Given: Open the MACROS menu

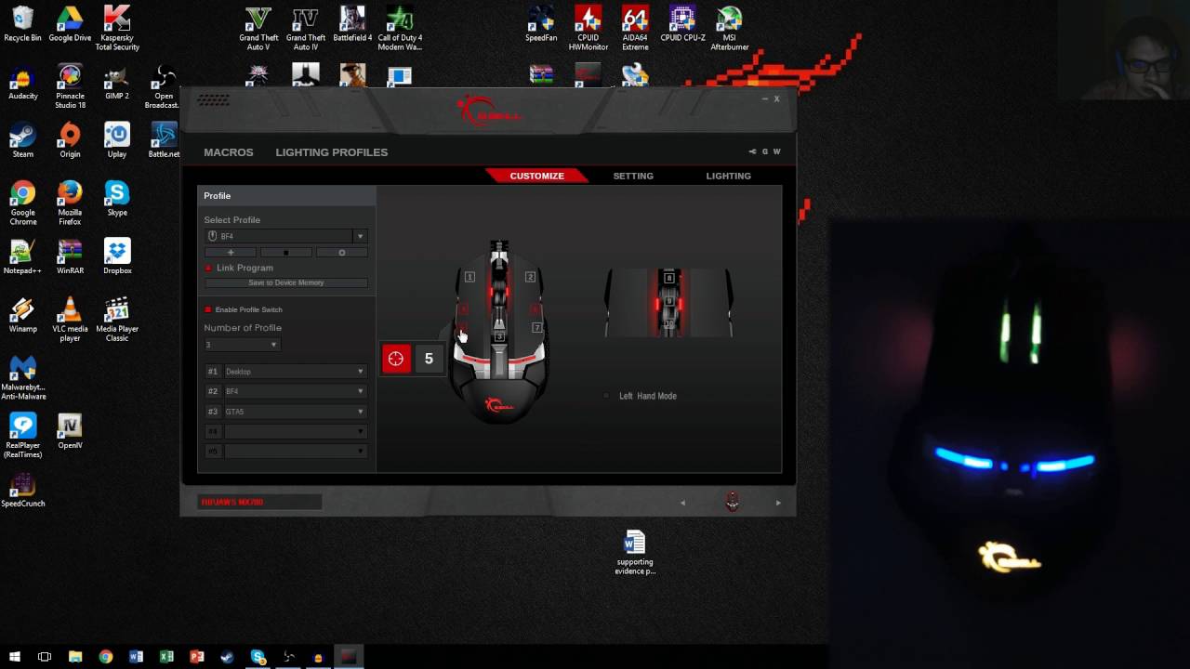Looking at the screenshot, I should coord(229,152).
